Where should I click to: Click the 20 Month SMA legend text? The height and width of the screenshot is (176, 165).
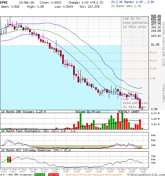(x=122, y=6)
